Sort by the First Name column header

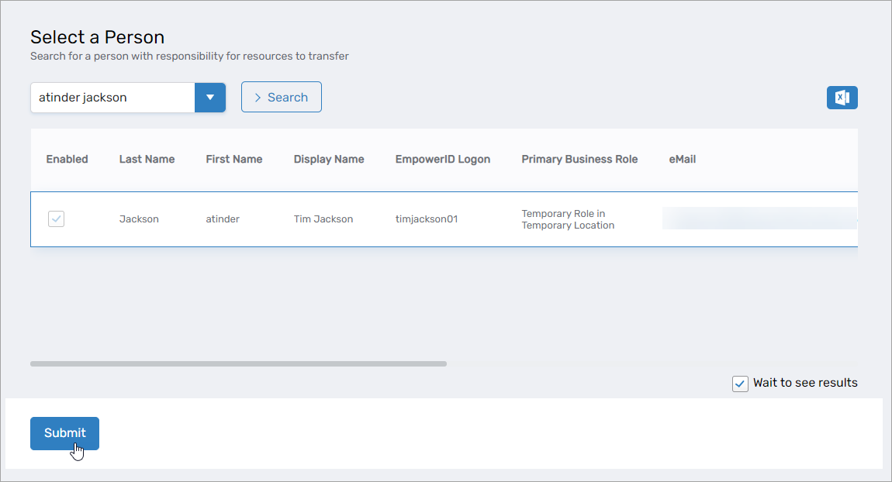[x=233, y=160]
